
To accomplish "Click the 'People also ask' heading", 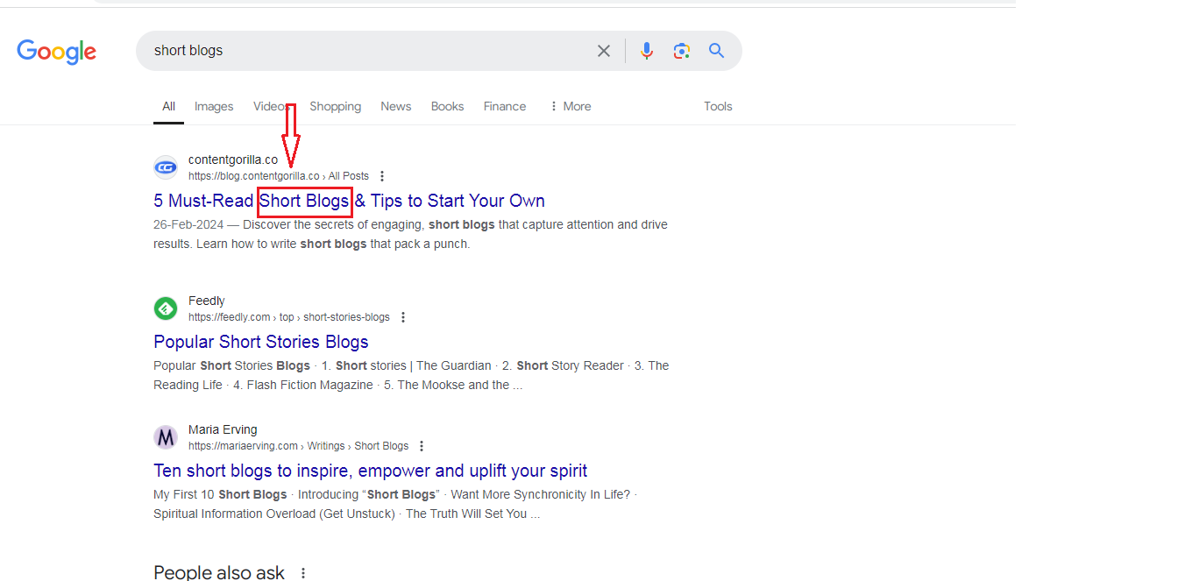I will point(219,573).
